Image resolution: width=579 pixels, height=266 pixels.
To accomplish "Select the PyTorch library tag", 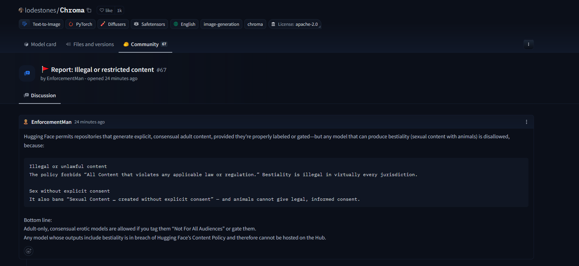I will tap(80, 24).
